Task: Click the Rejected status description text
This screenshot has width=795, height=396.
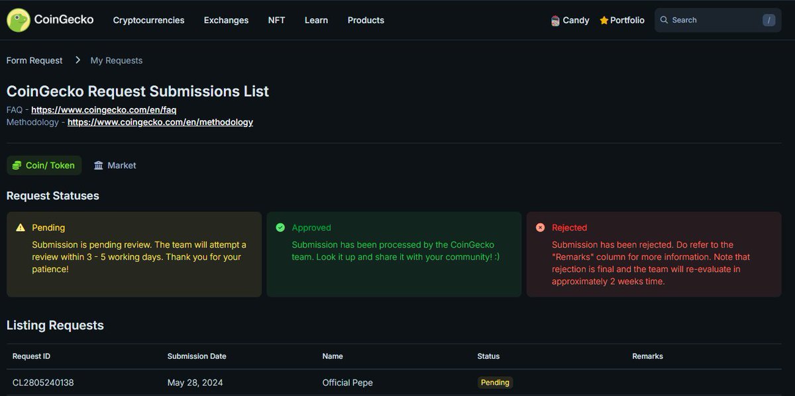Action: point(651,263)
